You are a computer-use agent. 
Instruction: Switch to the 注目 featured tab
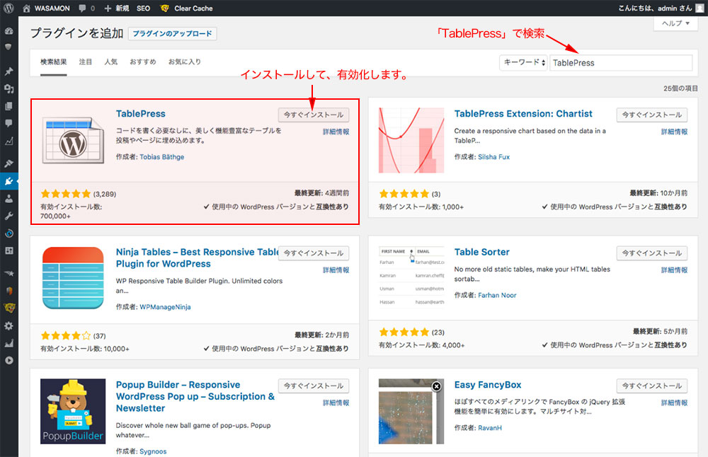coord(86,62)
